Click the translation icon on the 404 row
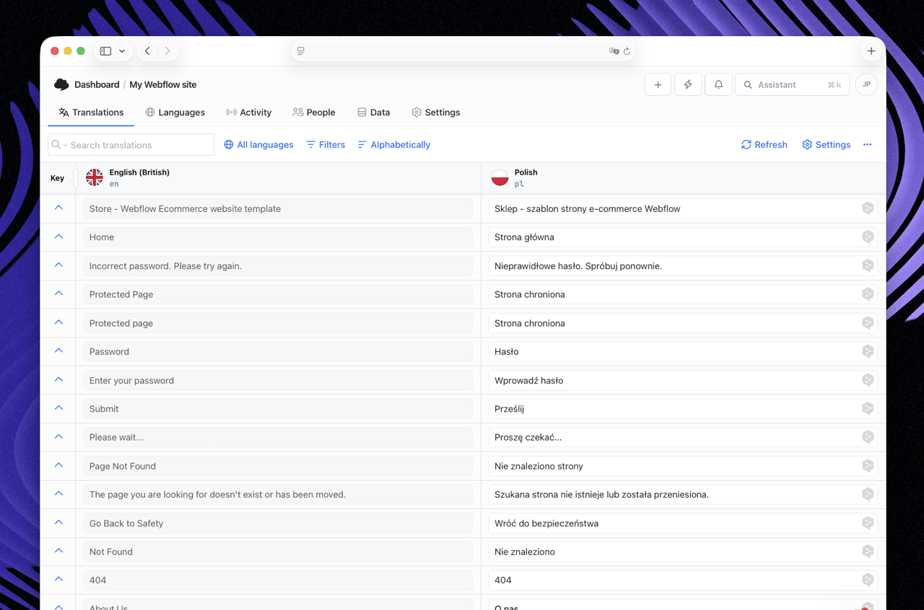The image size is (924, 610). tap(868, 580)
